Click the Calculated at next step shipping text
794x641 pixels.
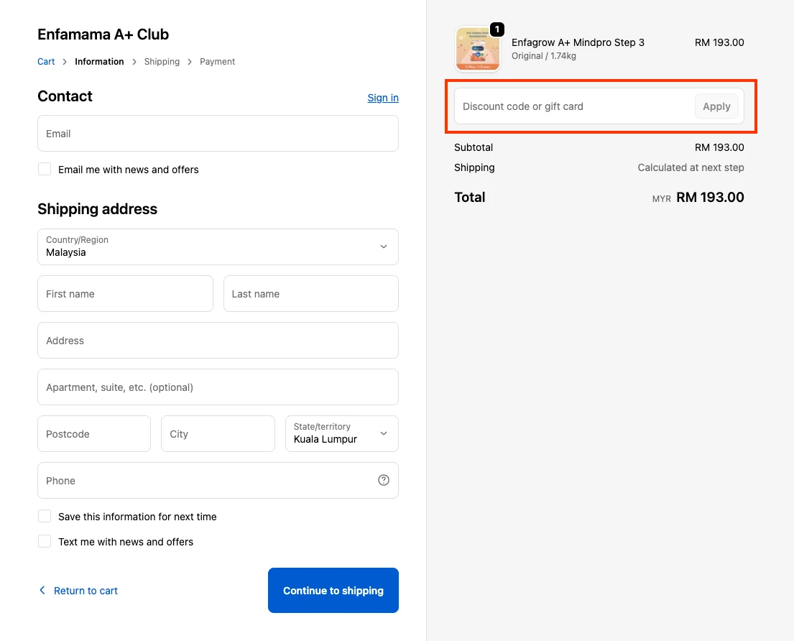(691, 167)
